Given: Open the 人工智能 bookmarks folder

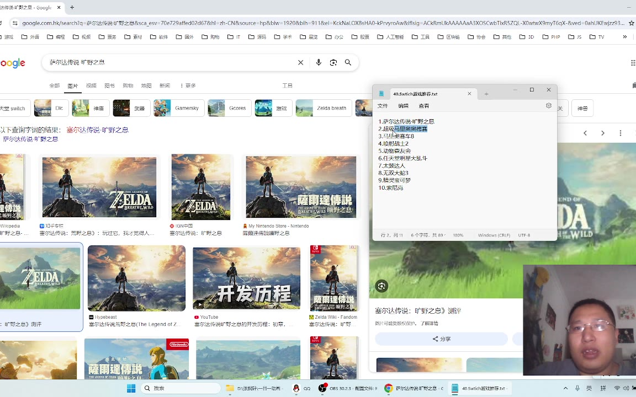Looking at the screenshot, I should click(390, 37).
